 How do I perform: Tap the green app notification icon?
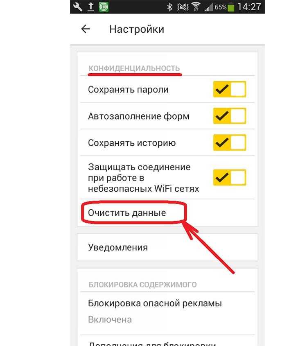point(104,7)
